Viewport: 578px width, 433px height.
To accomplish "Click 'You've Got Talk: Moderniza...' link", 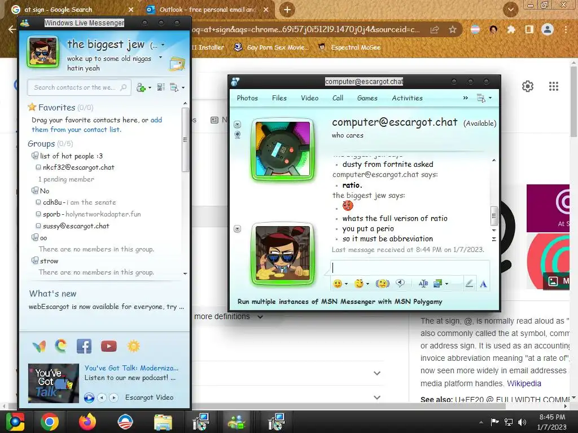I will [x=131, y=368].
